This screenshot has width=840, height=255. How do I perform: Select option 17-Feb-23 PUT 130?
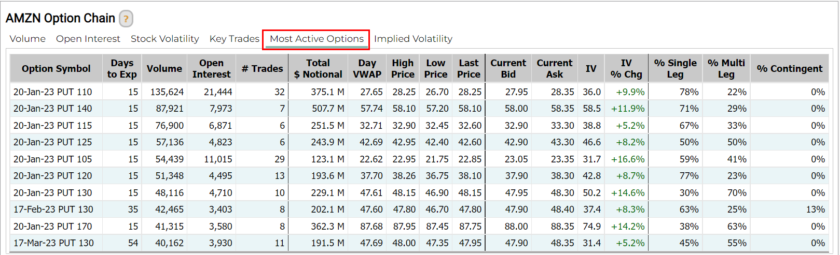(x=53, y=209)
